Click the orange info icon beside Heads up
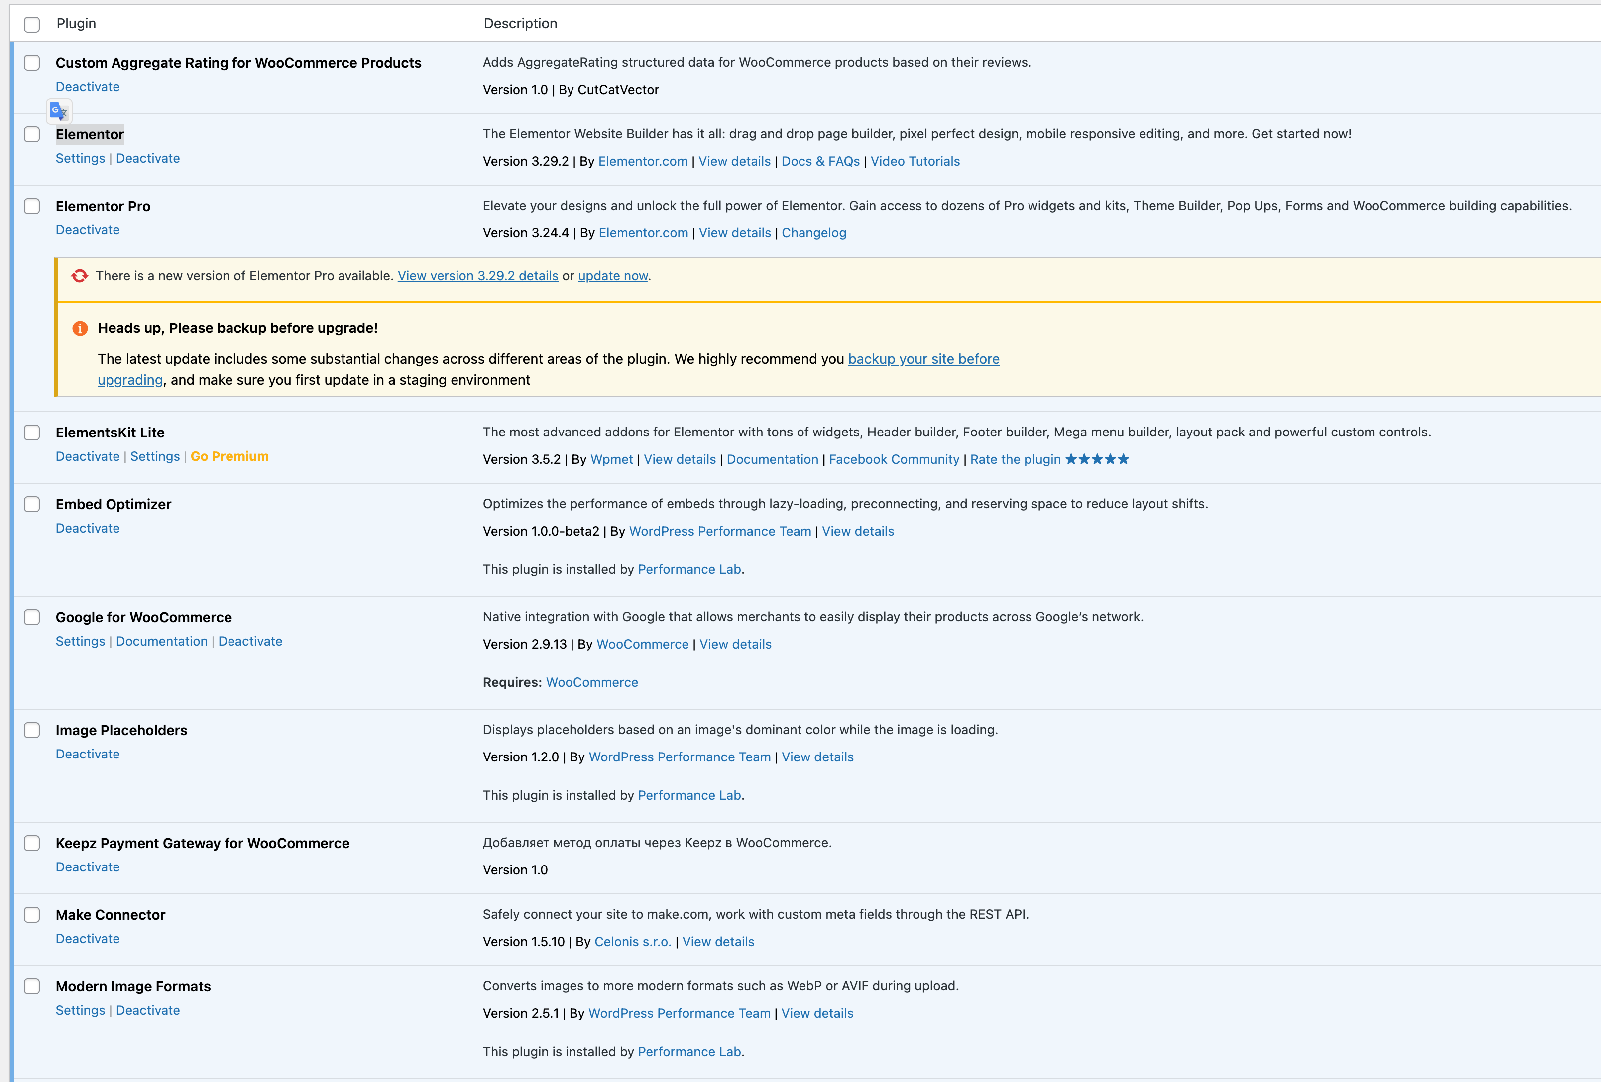The image size is (1601, 1082). [80, 328]
